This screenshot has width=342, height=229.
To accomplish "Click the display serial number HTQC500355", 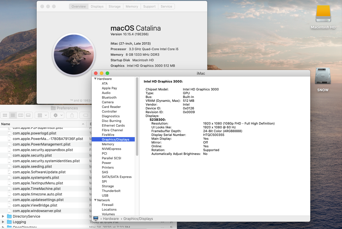I will coord(214,135).
